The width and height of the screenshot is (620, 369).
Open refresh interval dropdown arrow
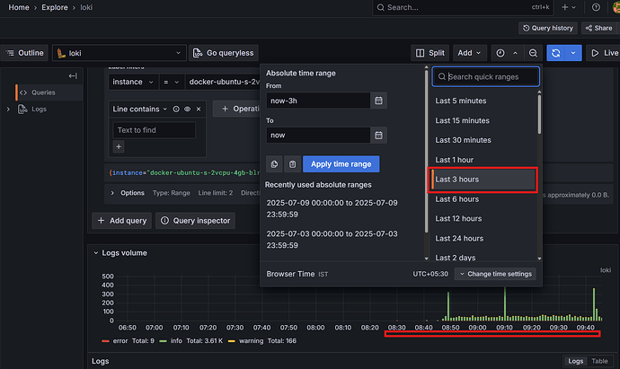(573, 53)
